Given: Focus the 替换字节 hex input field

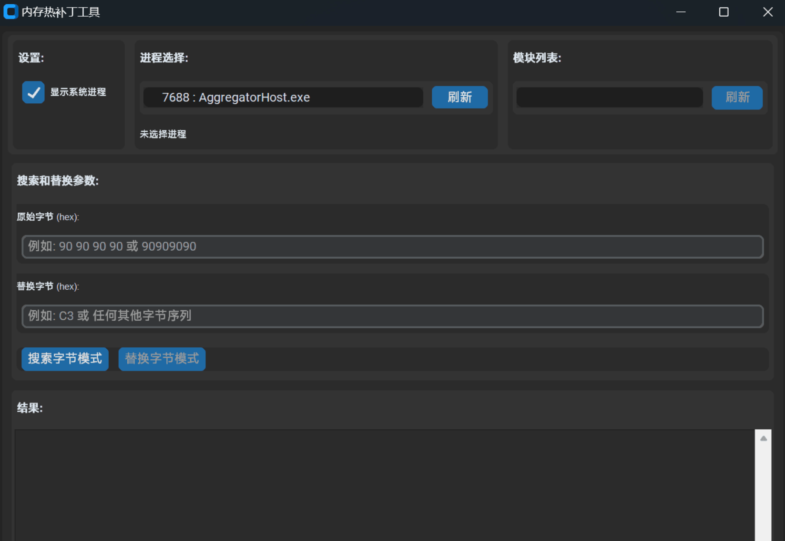Looking at the screenshot, I should [x=392, y=316].
